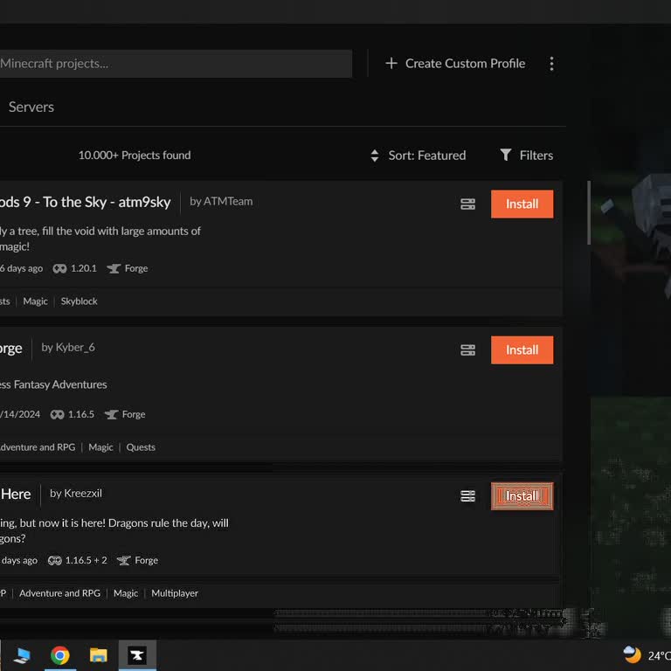
Task: Open Google Chrome from taskbar
Action: click(x=60, y=655)
